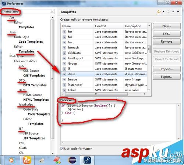The width and height of the screenshot is (184, 165).
Task: Click the Revert to Default button
Action: point(167,59)
